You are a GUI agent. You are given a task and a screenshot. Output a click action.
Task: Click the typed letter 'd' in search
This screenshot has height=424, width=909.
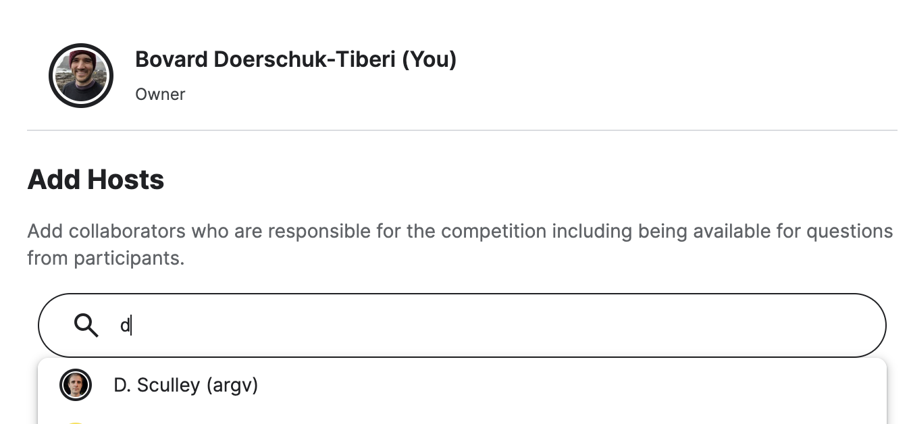(124, 326)
